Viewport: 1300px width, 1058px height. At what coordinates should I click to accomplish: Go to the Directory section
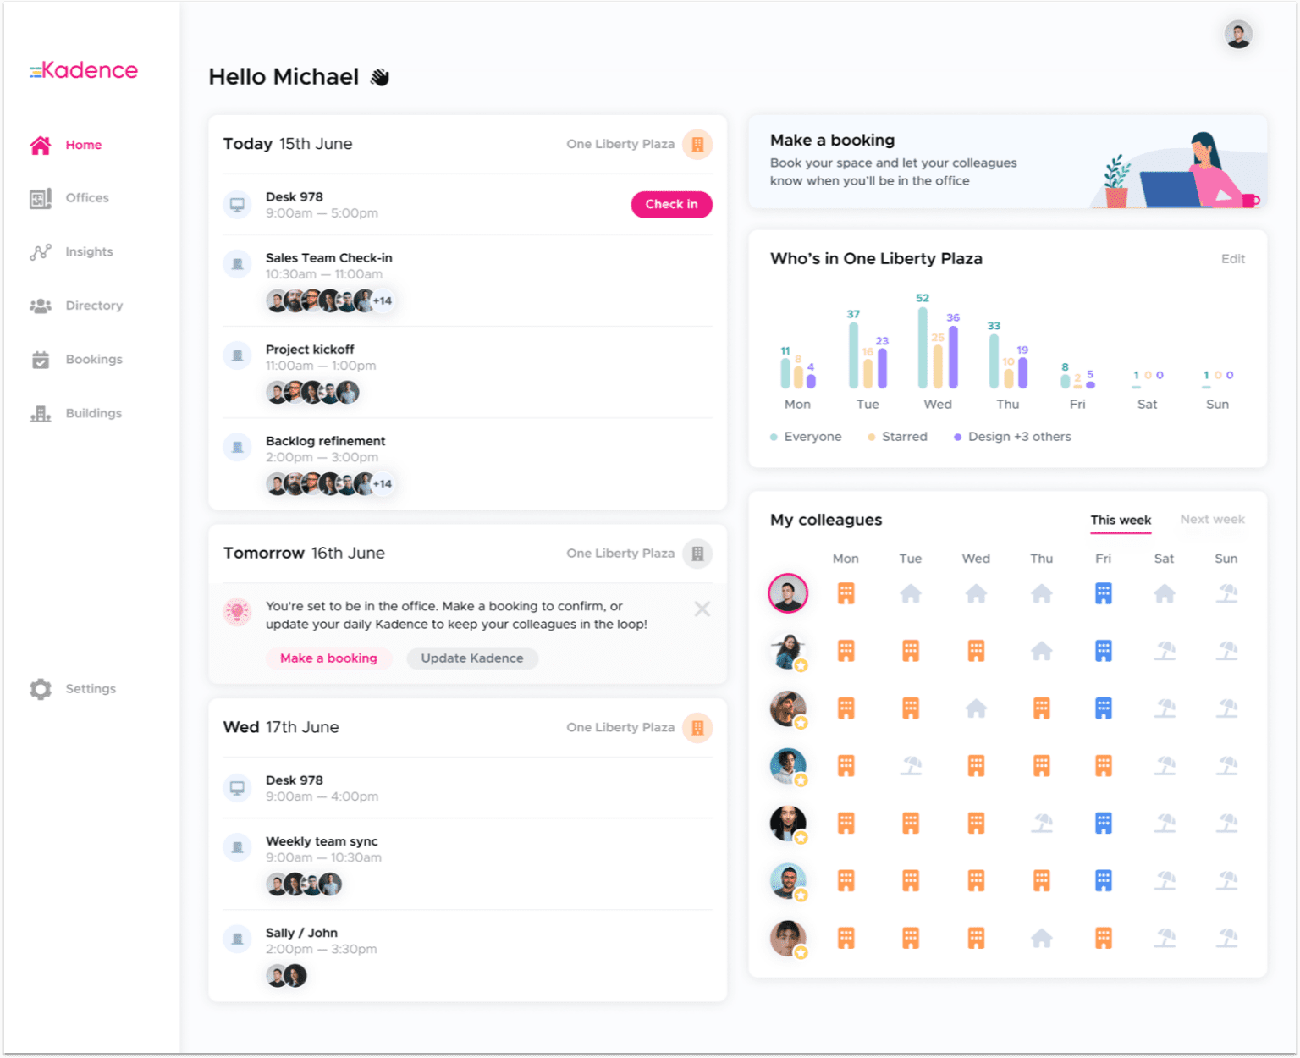(93, 306)
